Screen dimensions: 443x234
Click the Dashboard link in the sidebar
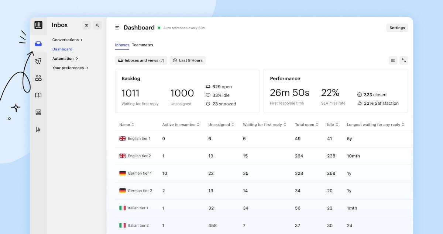click(x=62, y=49)
